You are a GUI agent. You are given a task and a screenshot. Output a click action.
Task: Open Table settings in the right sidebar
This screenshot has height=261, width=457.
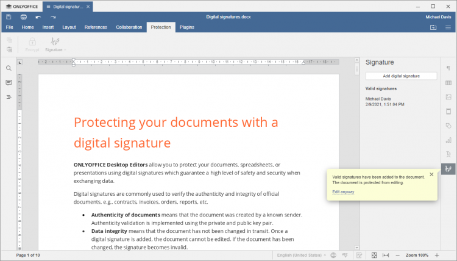448,82
